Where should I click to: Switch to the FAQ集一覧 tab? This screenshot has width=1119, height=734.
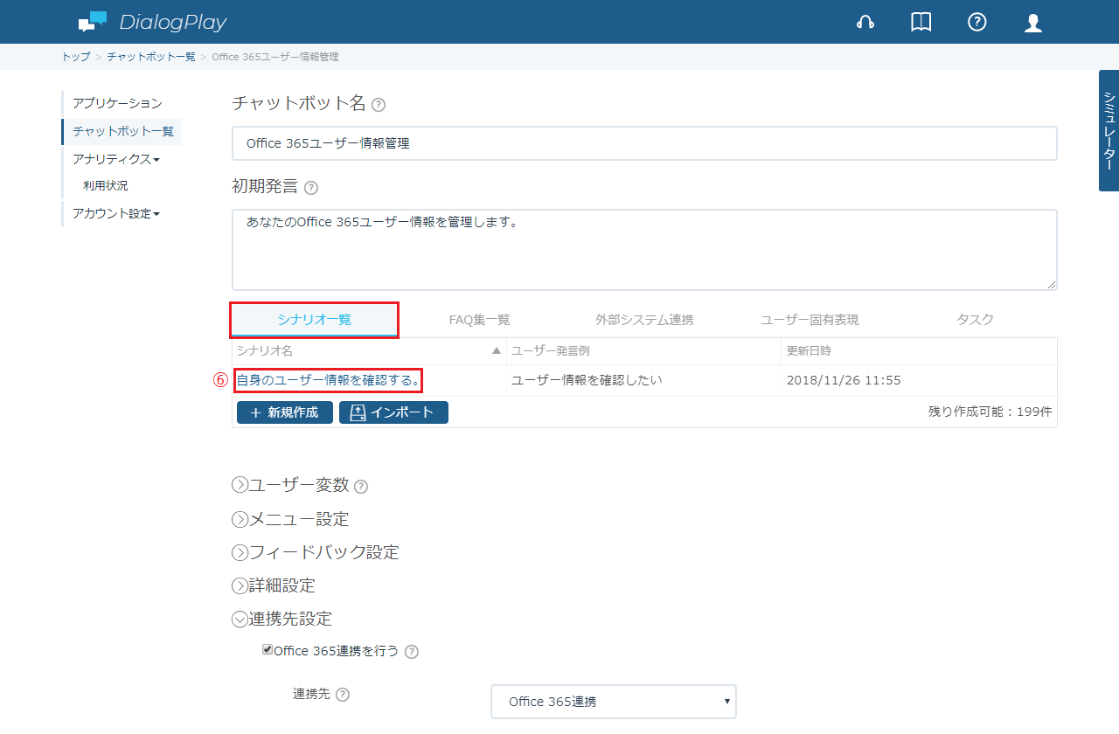tap(479, 320)
